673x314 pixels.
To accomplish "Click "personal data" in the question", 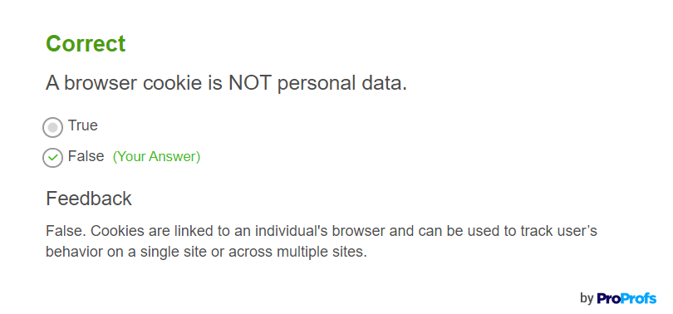I will click(342, 84).
